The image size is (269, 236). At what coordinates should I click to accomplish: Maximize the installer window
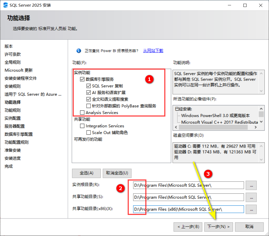coord(245,5)
